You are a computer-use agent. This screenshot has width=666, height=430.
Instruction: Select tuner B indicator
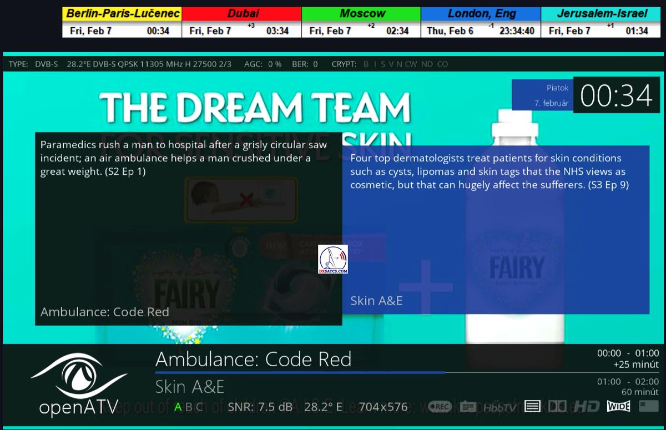pos(189,407)
